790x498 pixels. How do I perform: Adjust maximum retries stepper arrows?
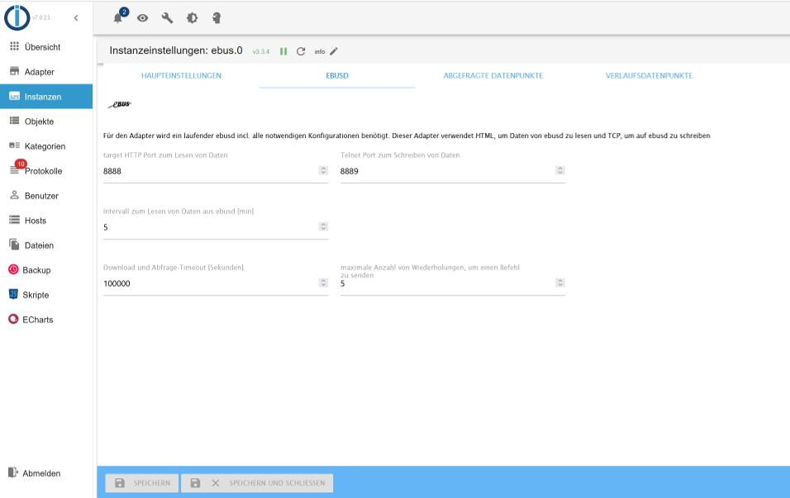560,283
